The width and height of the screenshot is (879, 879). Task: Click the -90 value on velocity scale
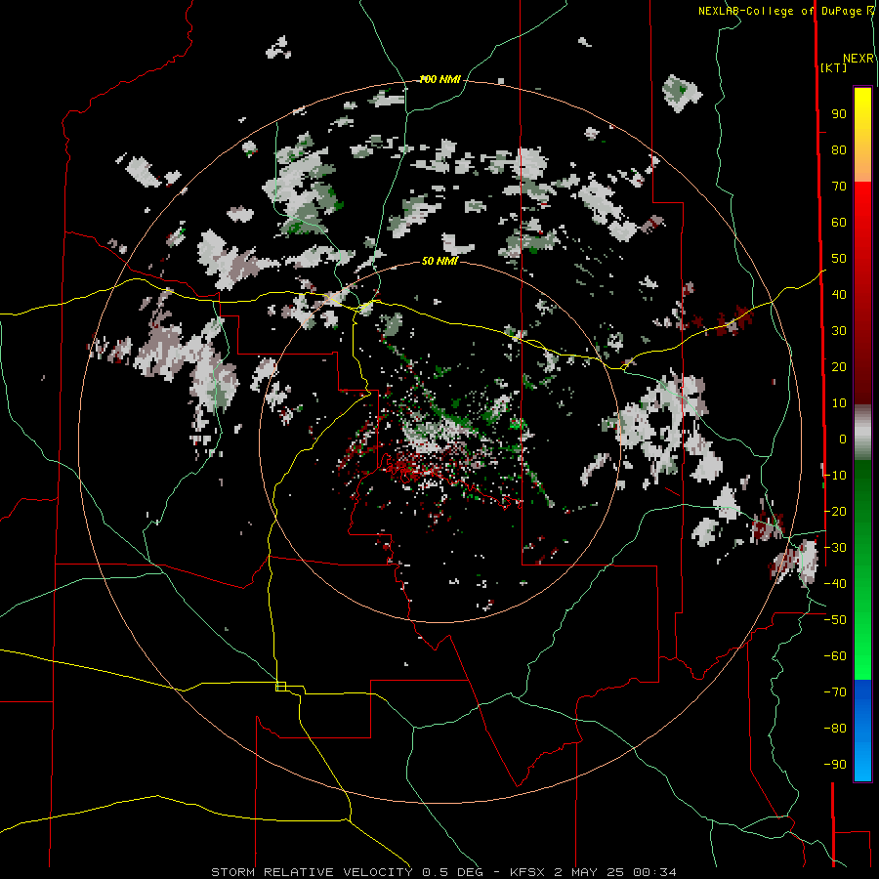(835, 765)
